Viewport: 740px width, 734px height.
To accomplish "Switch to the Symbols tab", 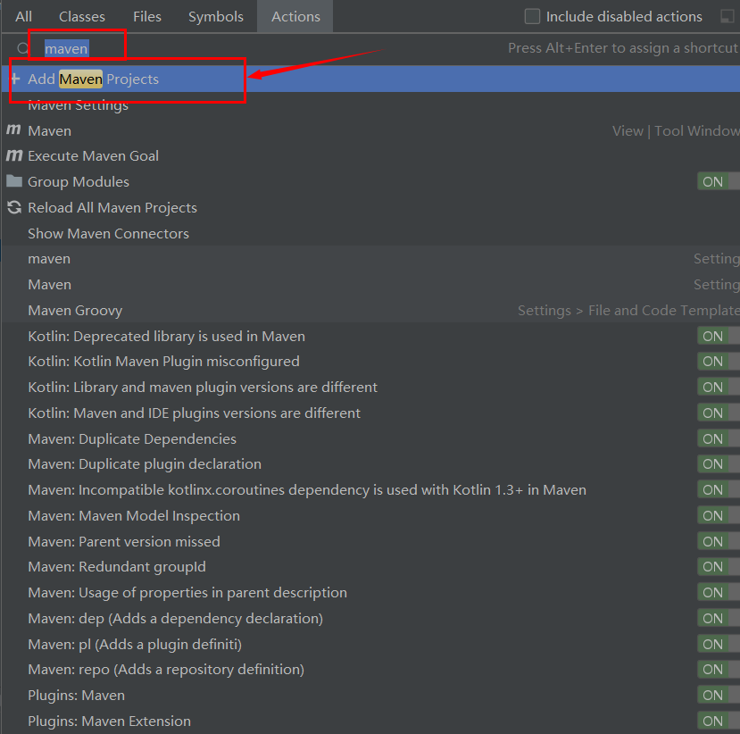I will (216, 17).
